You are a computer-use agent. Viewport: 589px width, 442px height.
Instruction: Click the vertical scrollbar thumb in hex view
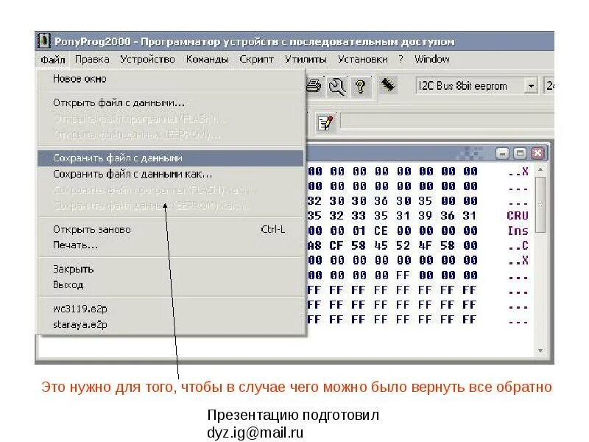click(x=540, y=205)
